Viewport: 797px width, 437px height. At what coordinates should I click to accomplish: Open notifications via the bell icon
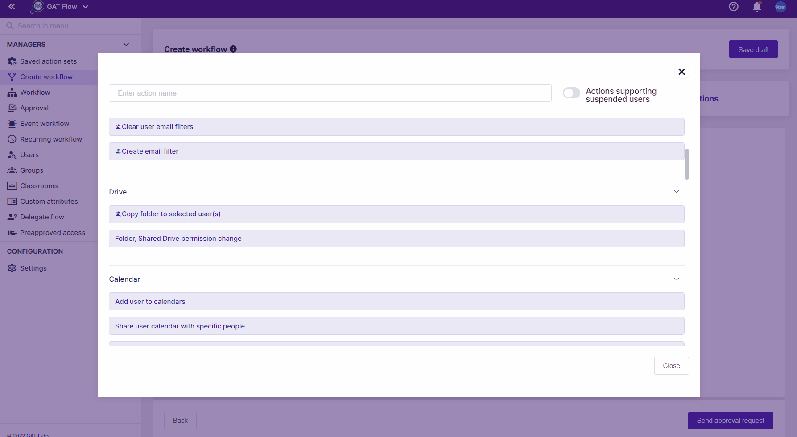coord(757,7)
